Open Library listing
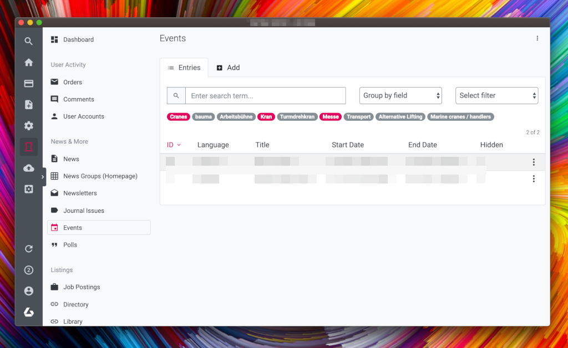This screenshot has width=568, height=348. (x=73, y=321)
